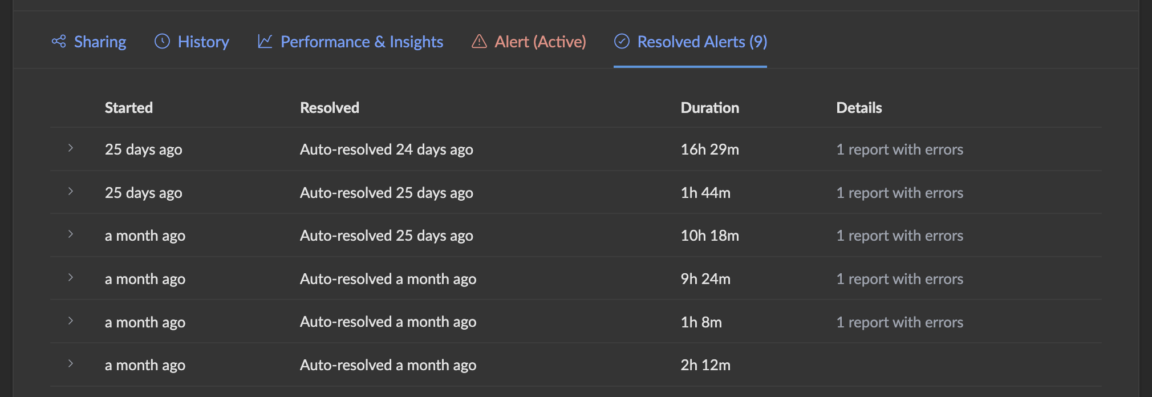Open the Sharing tab
This screenshot has width=1152, height=397.
point(89,42)
